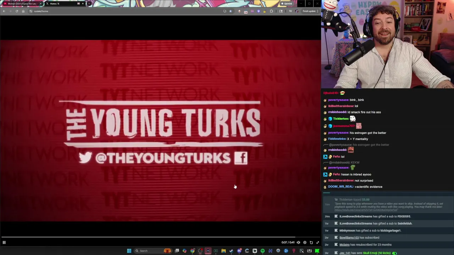
Task: Open the red map pin taskbar icon
Action: point(294,251)
